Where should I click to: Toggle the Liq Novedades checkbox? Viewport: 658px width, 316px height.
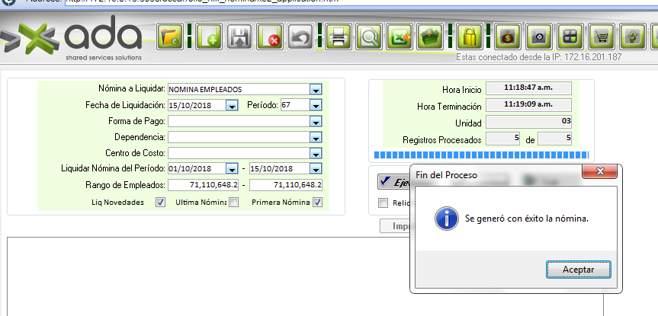160,203
